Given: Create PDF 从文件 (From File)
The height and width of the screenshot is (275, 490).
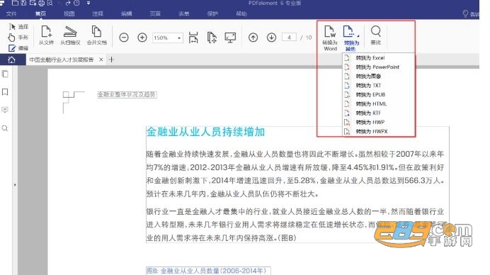Looking at the screenshot, I should point(46,35).
